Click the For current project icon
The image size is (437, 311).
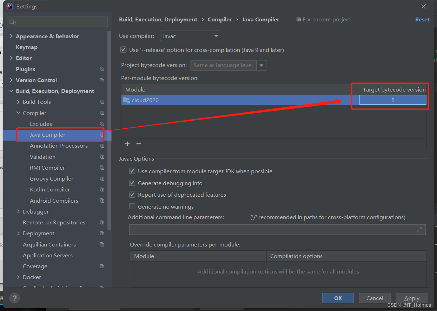(298, 20)
